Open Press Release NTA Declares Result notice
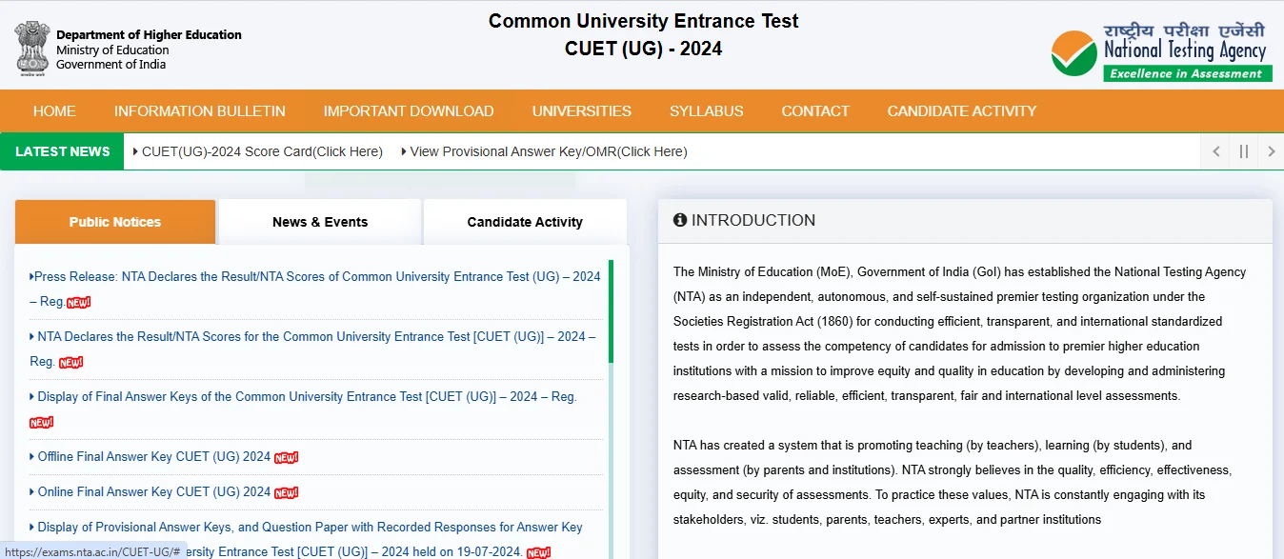 coord(315,289)
